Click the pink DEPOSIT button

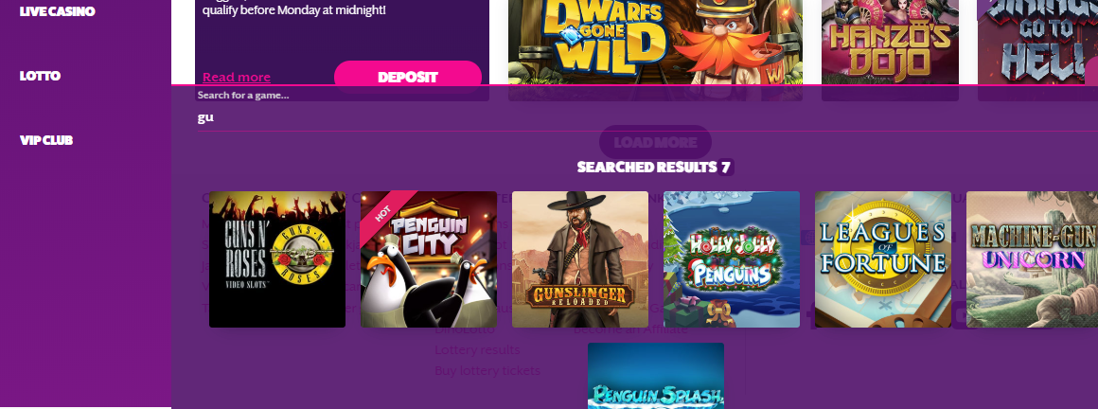(x=408, y=77)
